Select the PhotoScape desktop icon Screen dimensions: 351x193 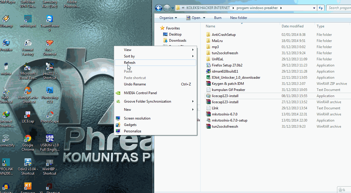(50, 117)
